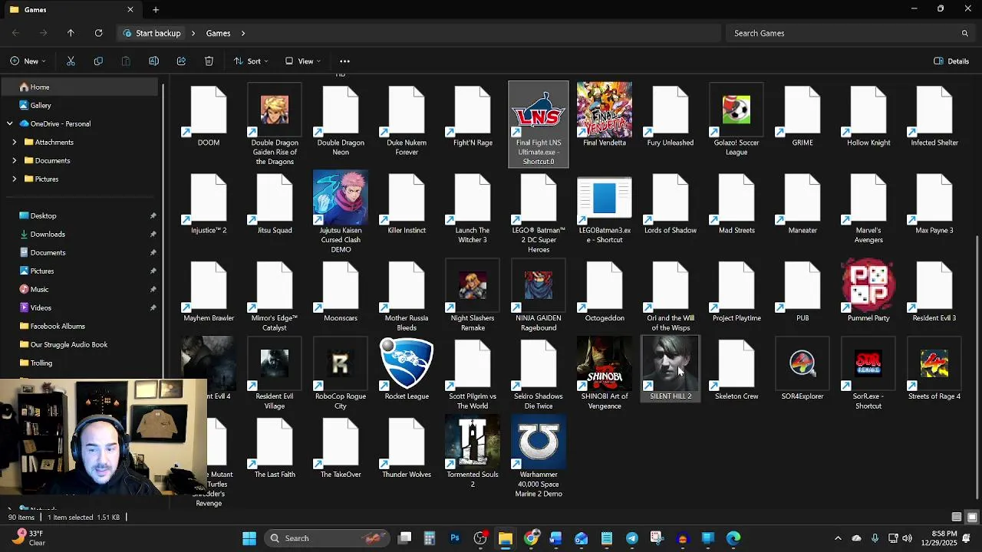Click Games breadcrumb in address bar
982x552 pixels.
[218, 33]
